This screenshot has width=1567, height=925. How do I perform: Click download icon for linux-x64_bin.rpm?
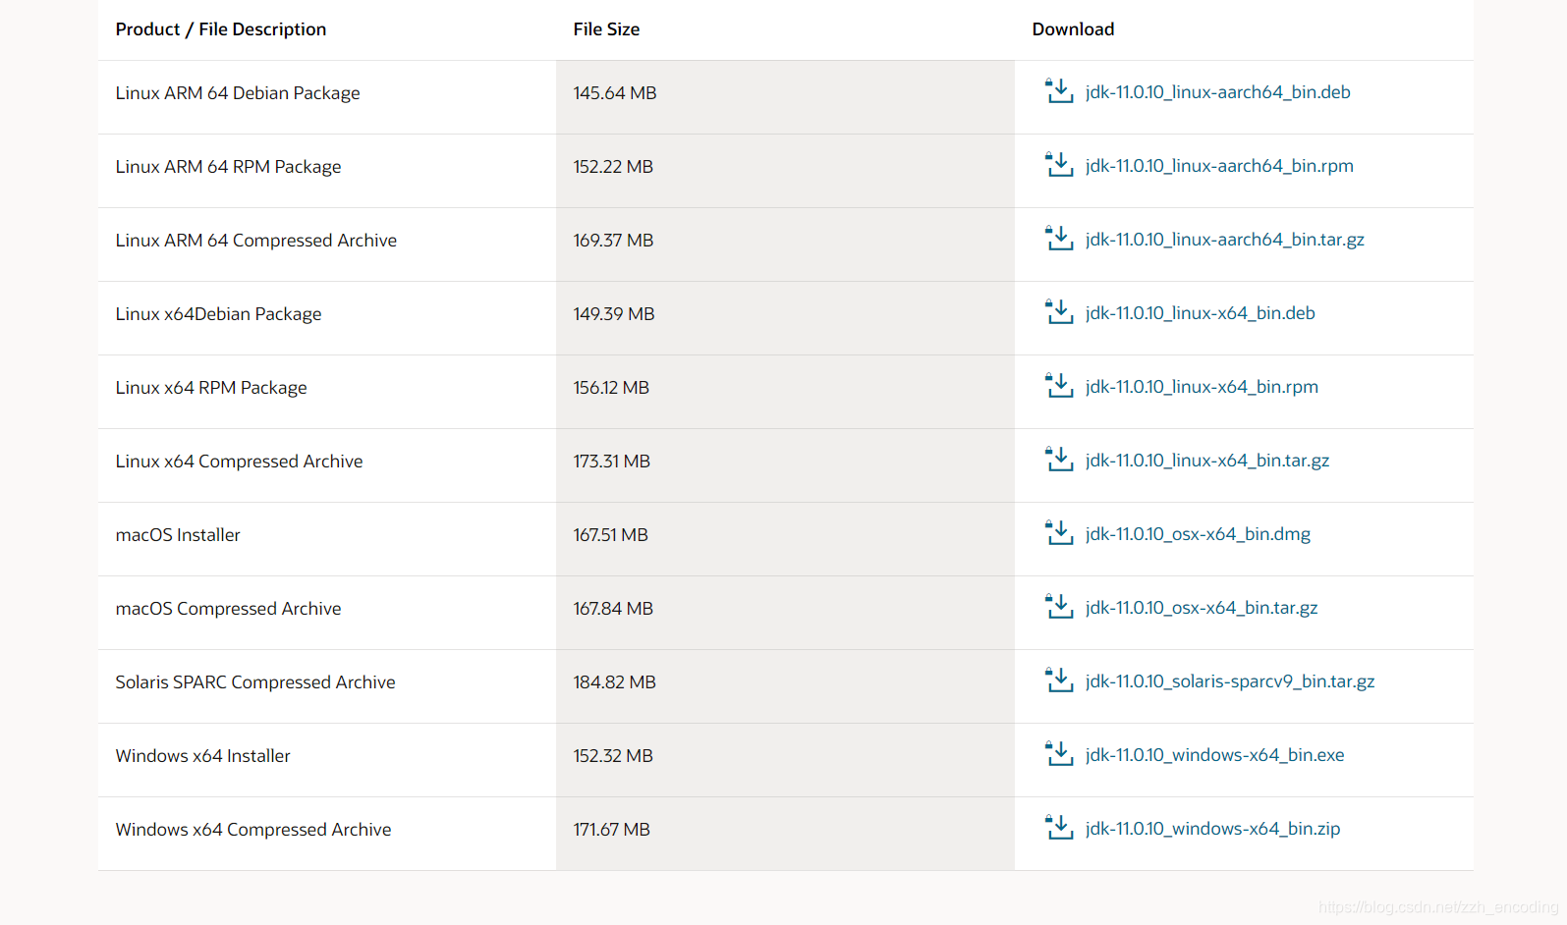point(1059,386)
